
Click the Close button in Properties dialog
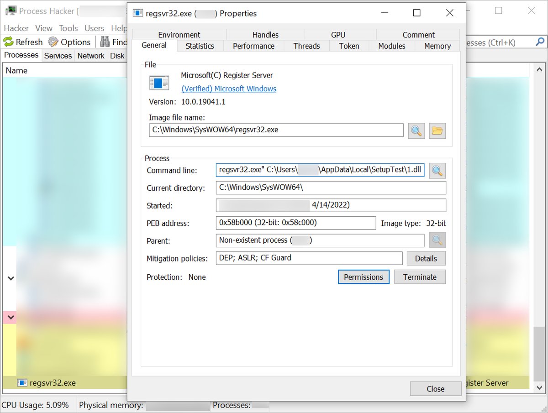(436, 389)
